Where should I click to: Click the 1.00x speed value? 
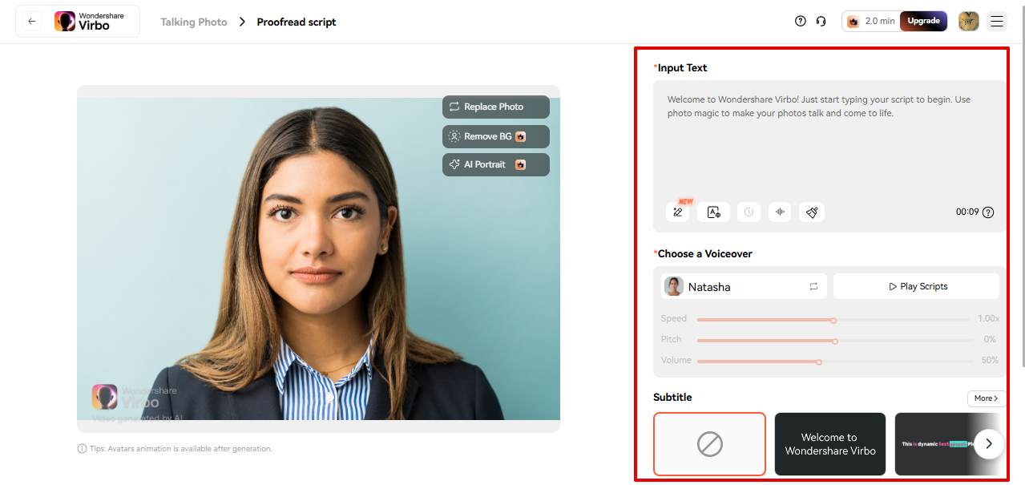(x=988, y=318)
